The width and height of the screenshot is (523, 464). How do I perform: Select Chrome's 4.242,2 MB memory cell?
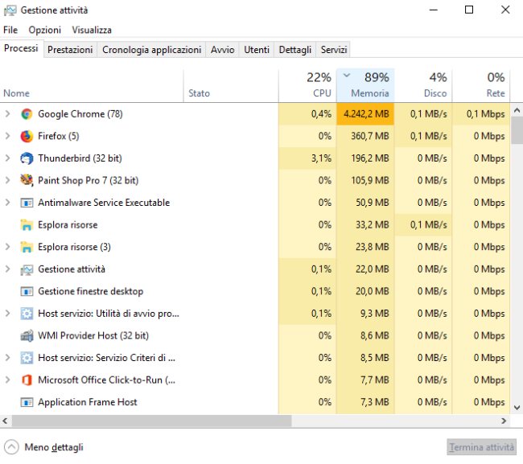pyautogui.click(x=365, y=114)
